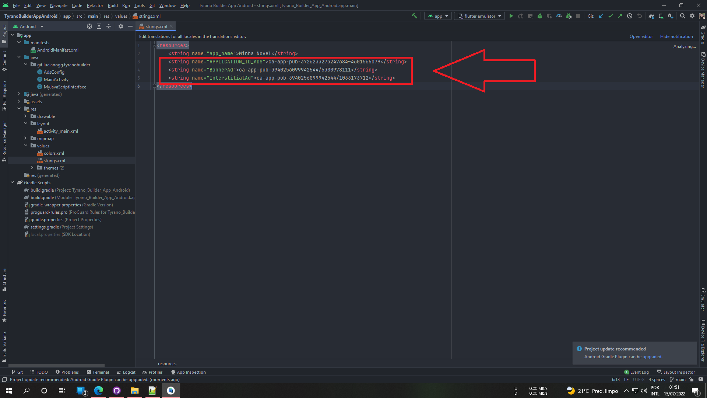Screen dimensions: 707x398
Task: Click the Debug app bug icon
Action: [540, 16]
